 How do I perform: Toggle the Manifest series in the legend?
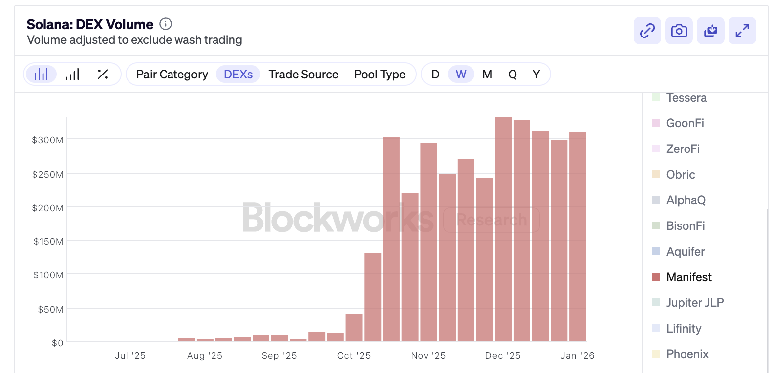688,277
